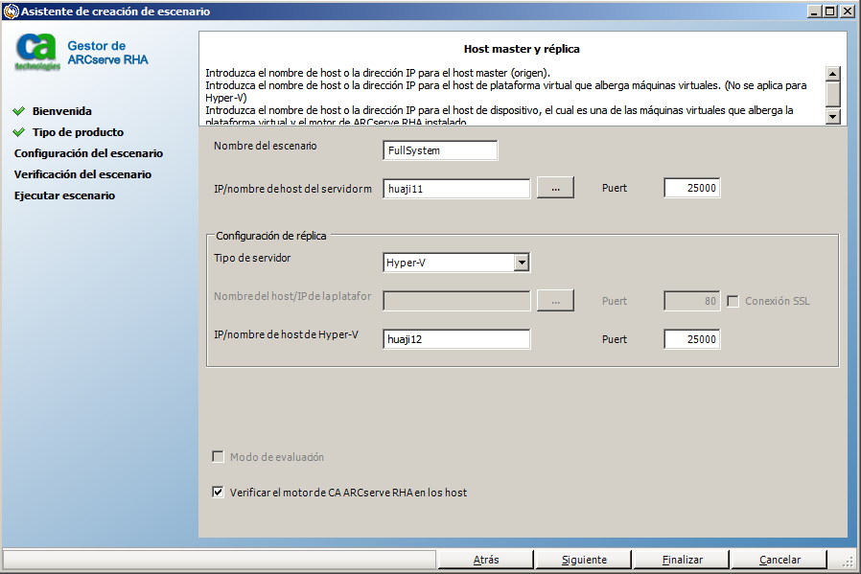Click the platform host name field
This screenshot has height=574, width=861.
coord(456,301)
